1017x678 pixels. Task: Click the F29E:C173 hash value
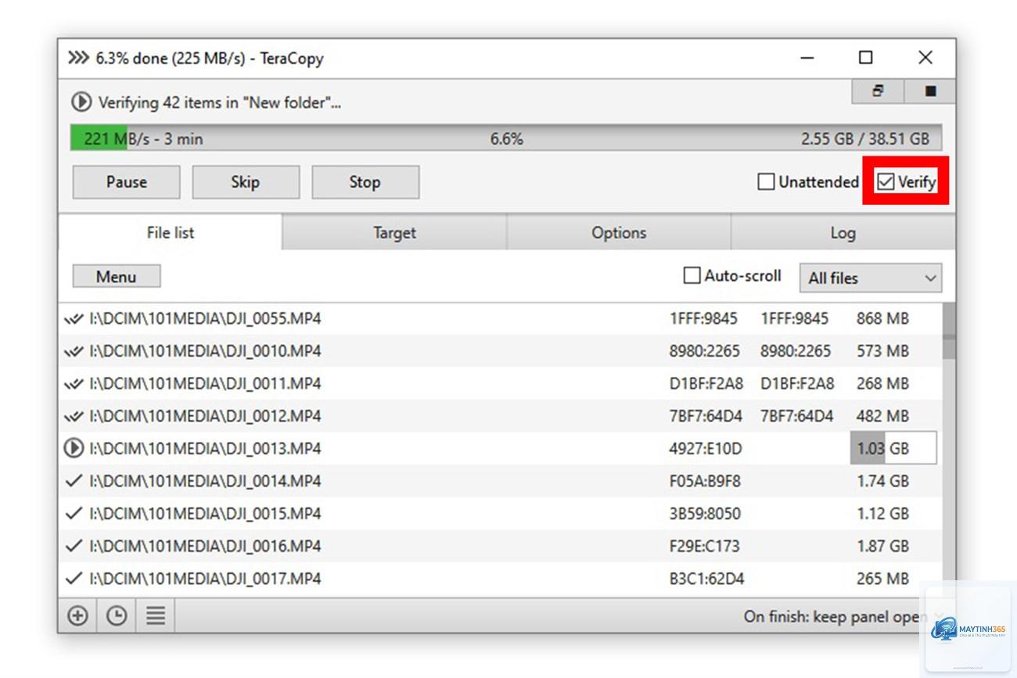click(x=704, y=546)
